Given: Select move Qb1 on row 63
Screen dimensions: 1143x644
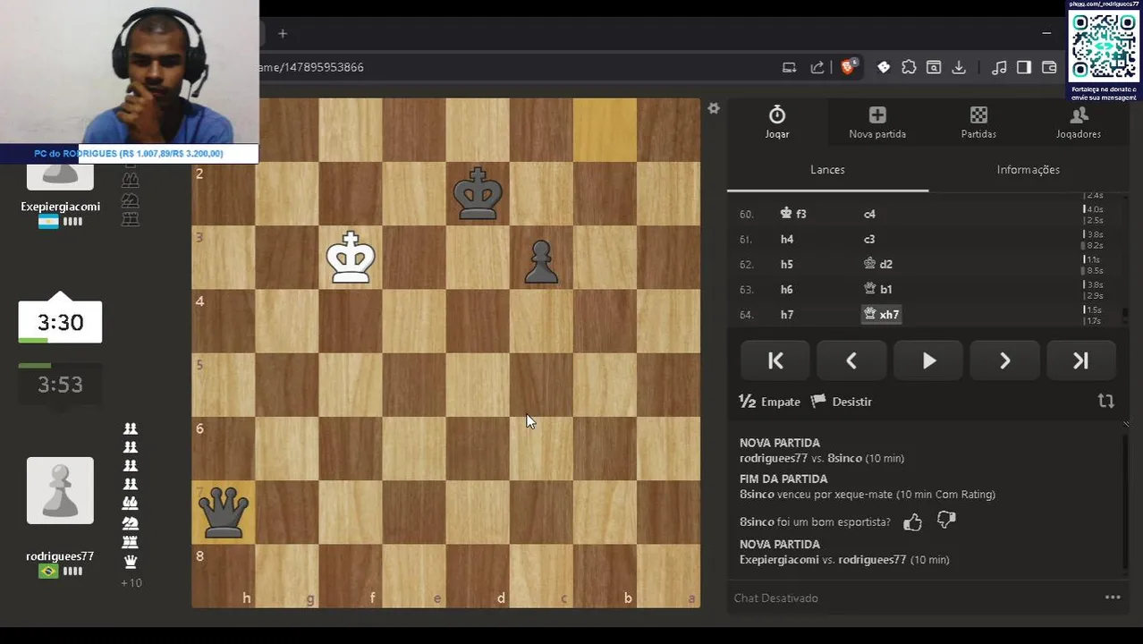Looking at the screenshot, I should (x=877, y=290).
